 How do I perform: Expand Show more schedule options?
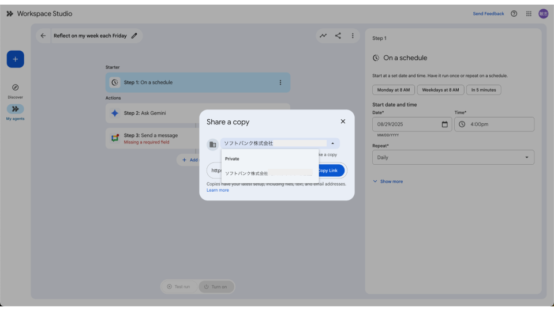pos(388,181)
